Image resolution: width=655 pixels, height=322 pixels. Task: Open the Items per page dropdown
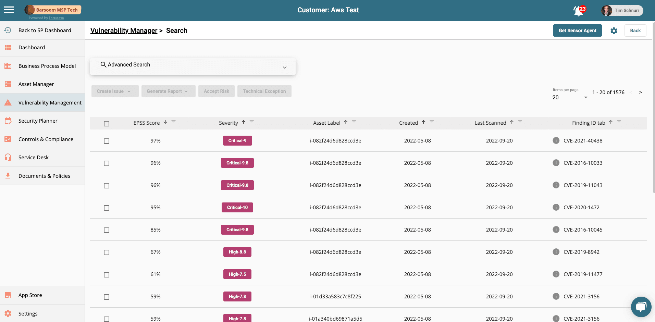pos(570,98)
